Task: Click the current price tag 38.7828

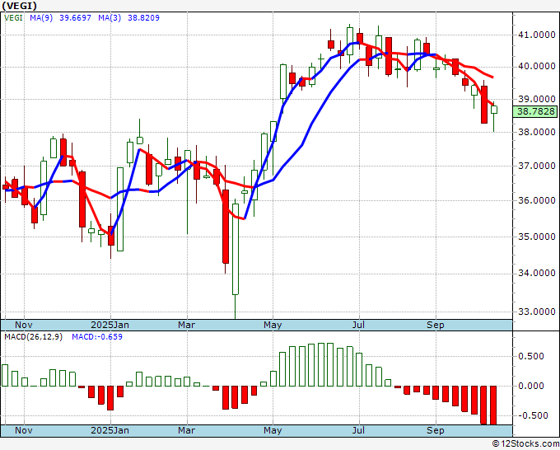Action: coord(536,111)
